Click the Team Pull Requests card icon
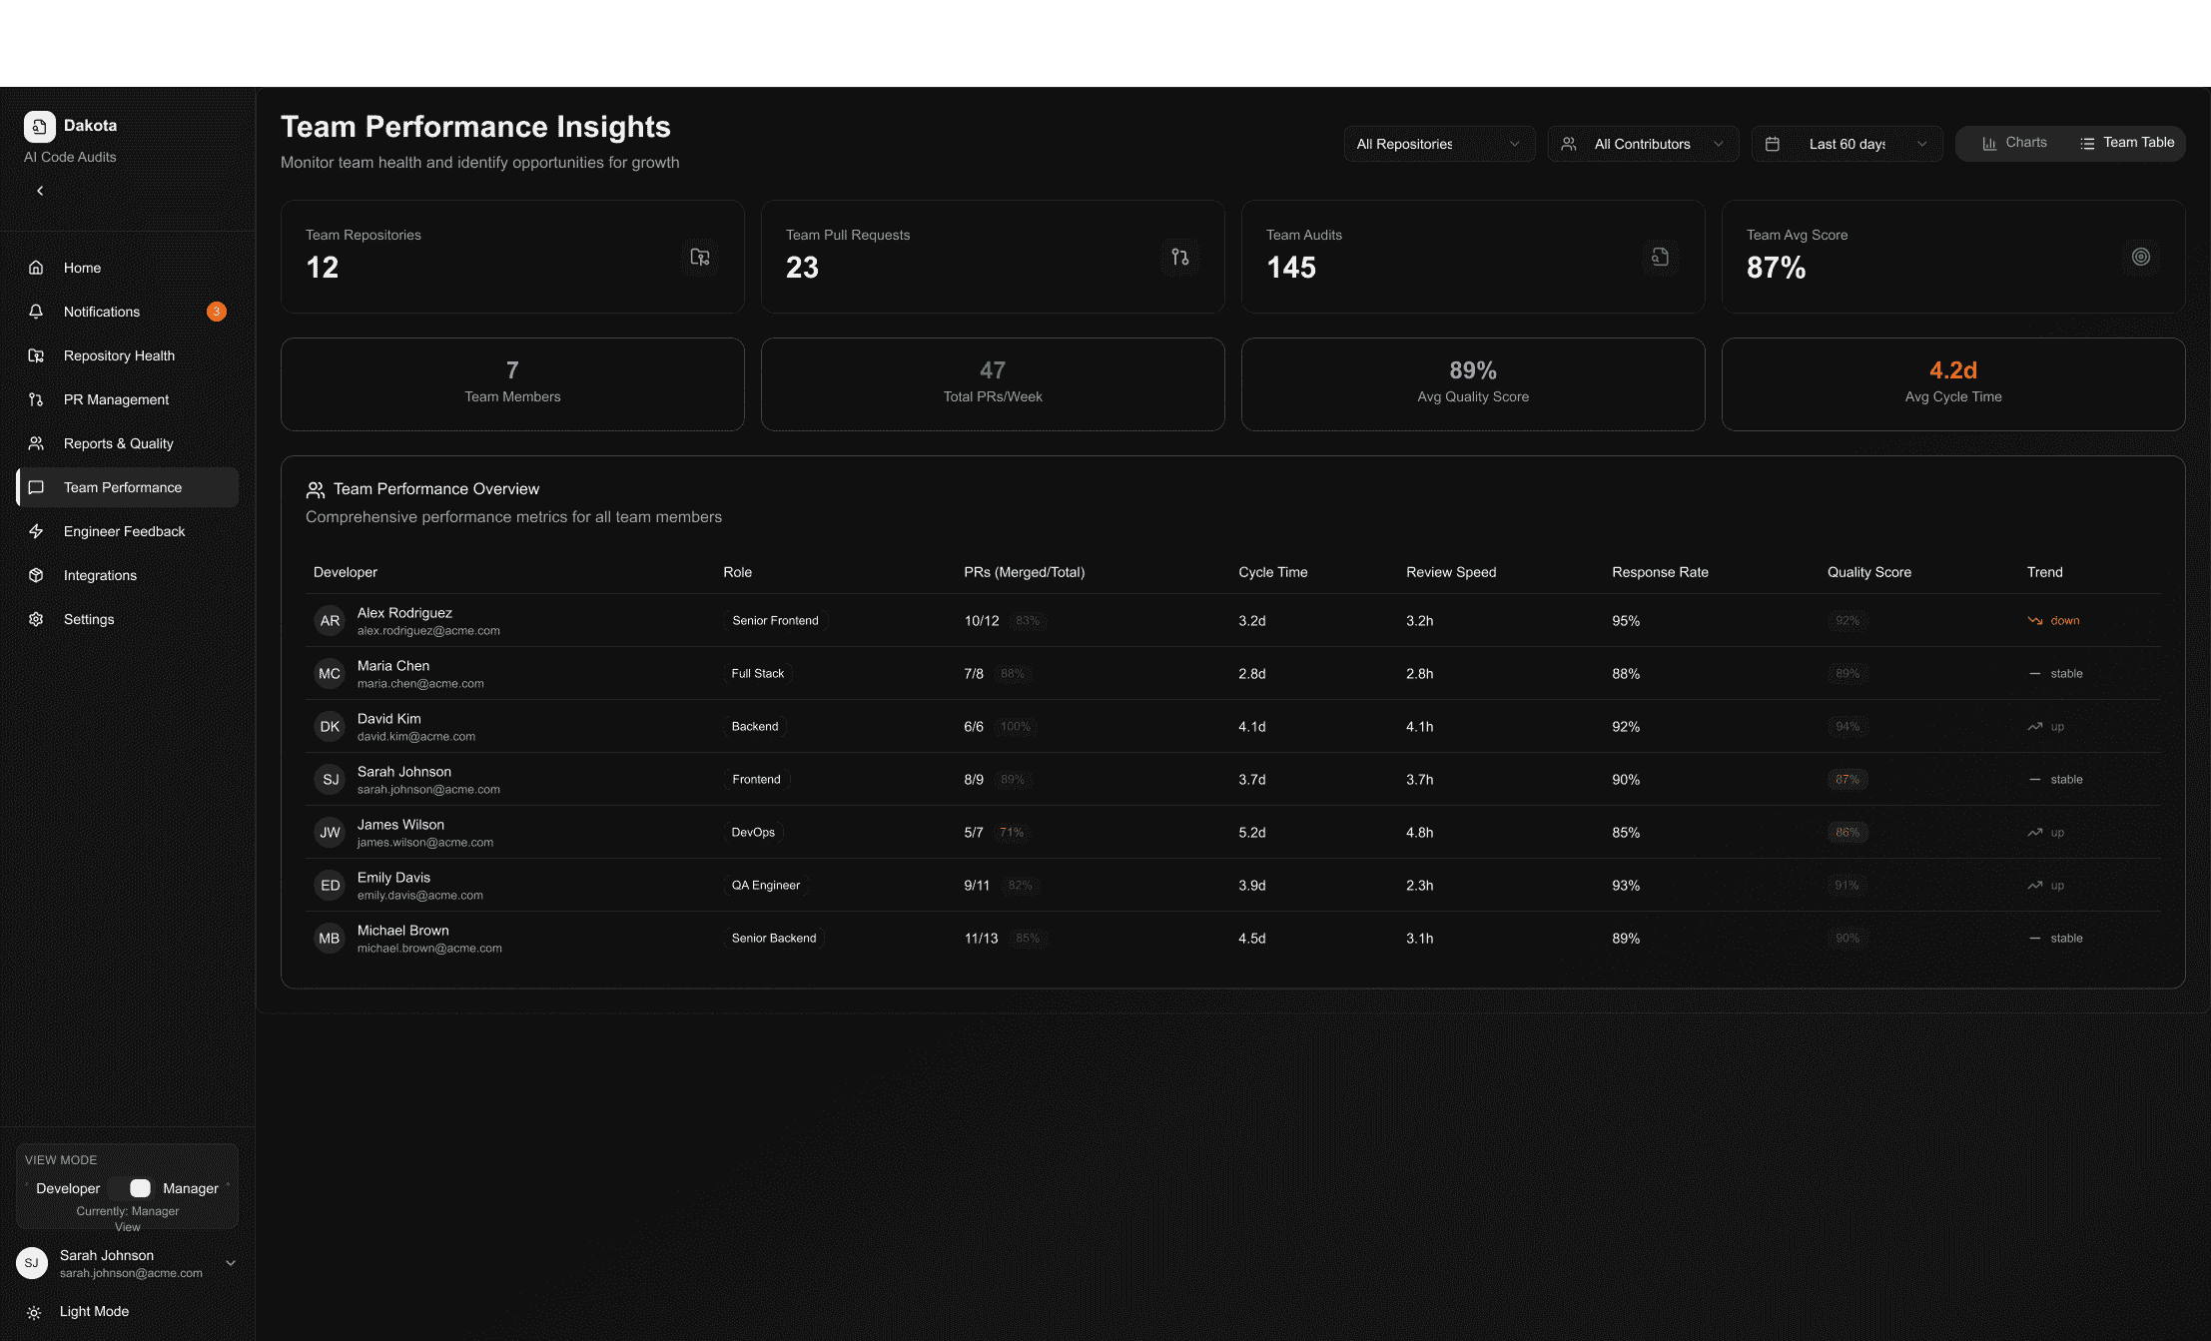The height and width of the screenshot is (1341, 2211). click(x=1179, y=257)
